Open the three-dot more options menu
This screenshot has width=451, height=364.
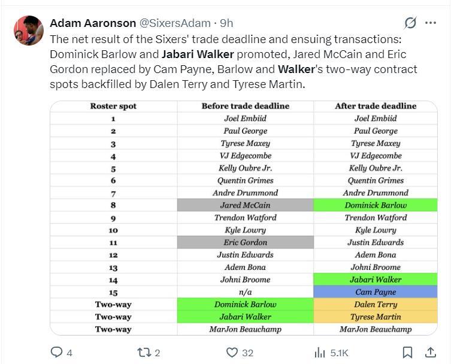click(431, 23)
